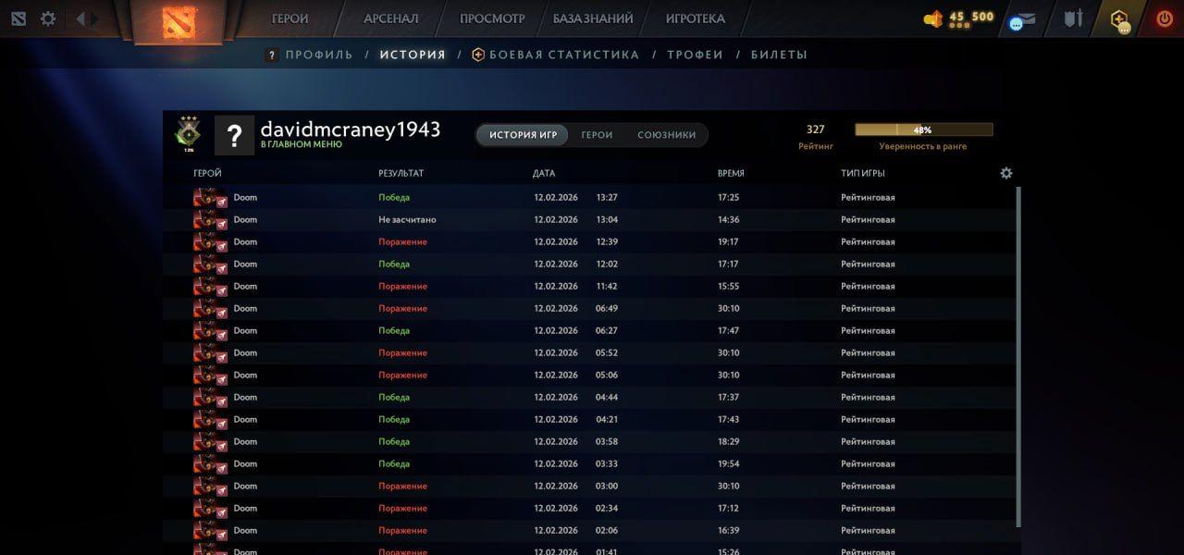Screen dimensions: 1184x555
Task: Open settings via the top-left gear icon
Action: 48,18
